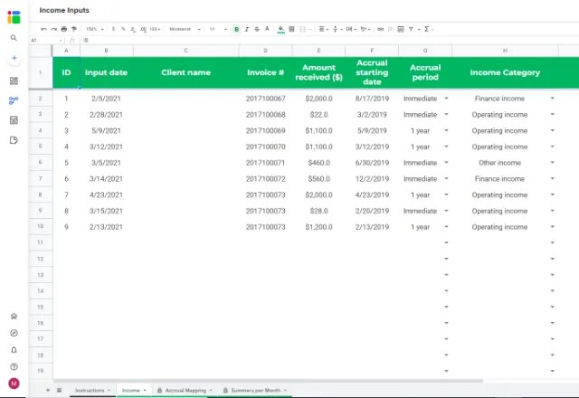Open search in left sidebar
The height and width of the screenshot is (398, 579).
14,38
